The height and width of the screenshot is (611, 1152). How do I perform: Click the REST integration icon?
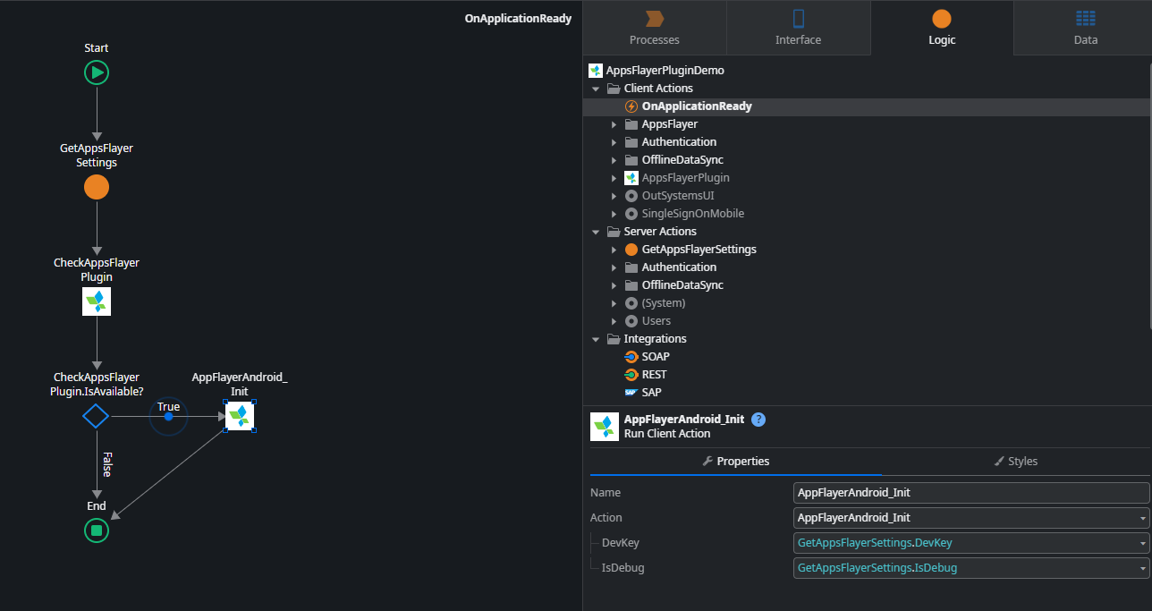(631, 375)
